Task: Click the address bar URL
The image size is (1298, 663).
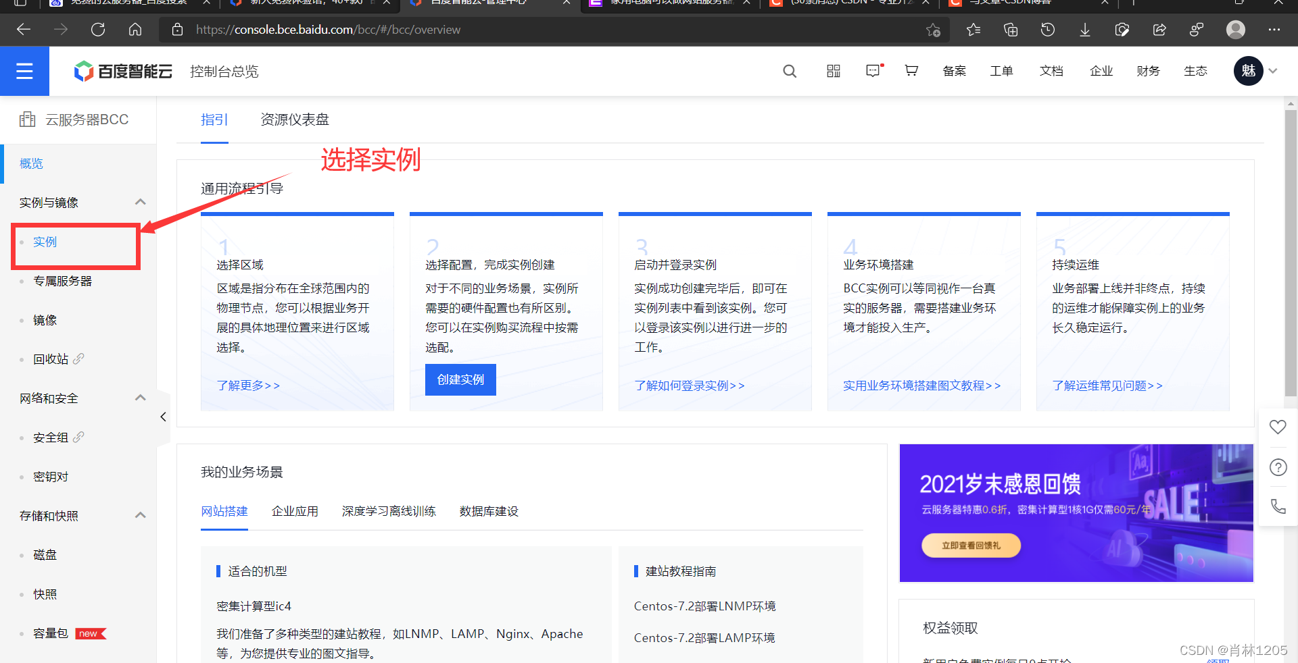Action: pyautogui.click(x=328, y=30)
